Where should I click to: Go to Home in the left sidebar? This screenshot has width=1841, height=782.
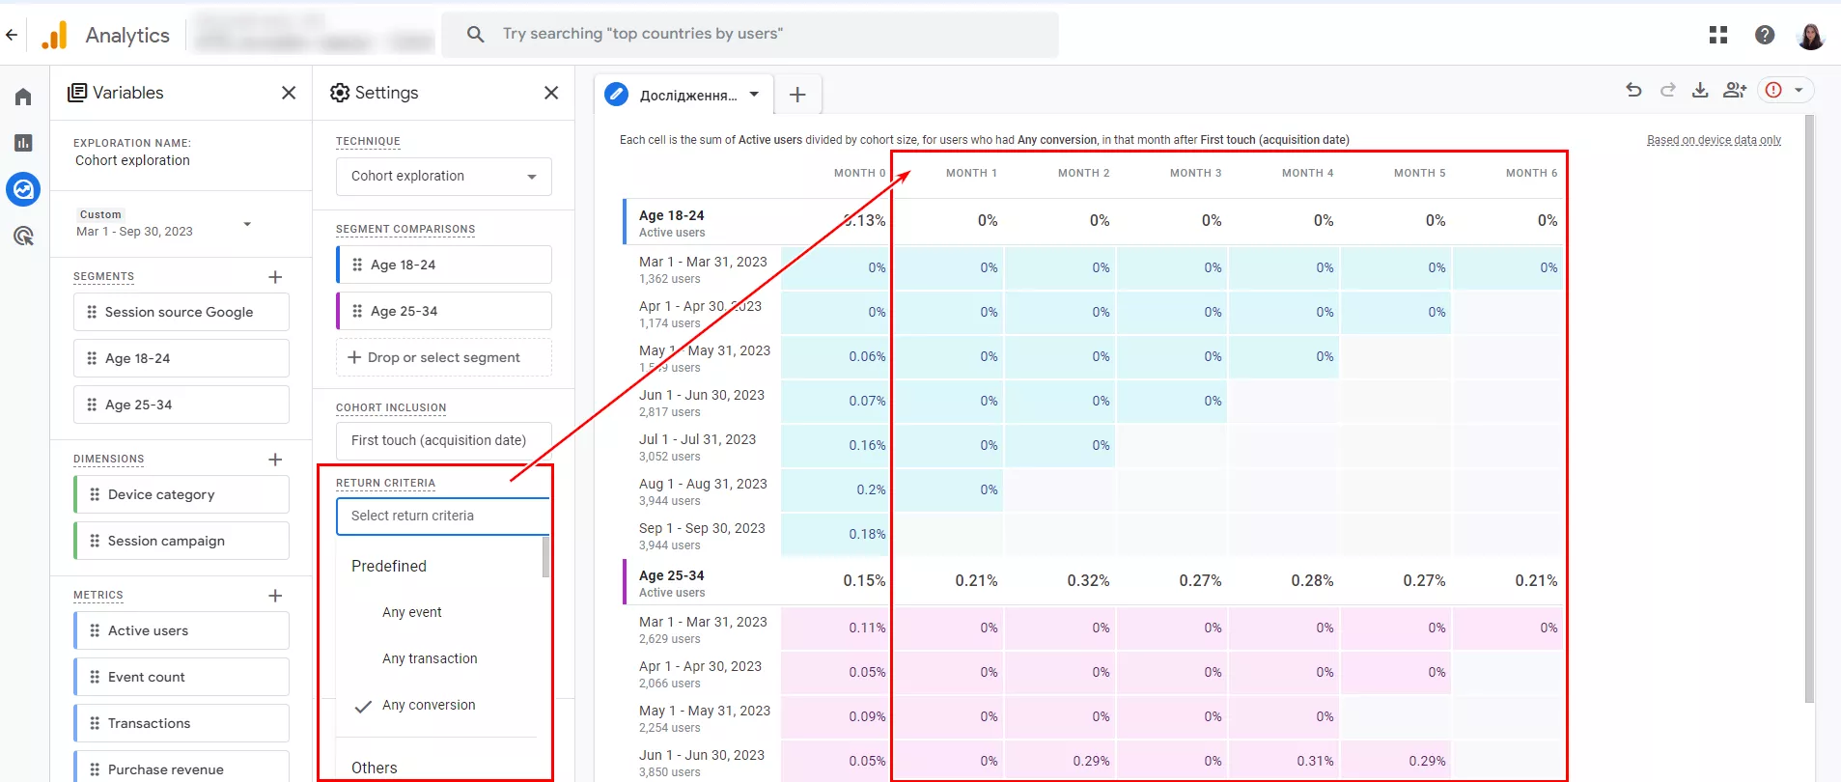point(23,97)
